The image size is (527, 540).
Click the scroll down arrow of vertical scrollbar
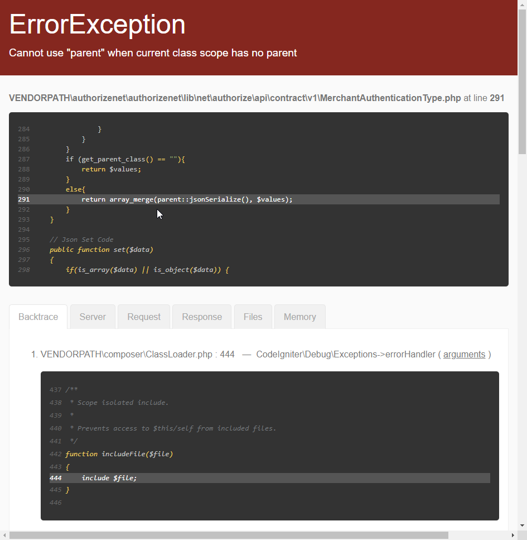[x=522, y=525]
